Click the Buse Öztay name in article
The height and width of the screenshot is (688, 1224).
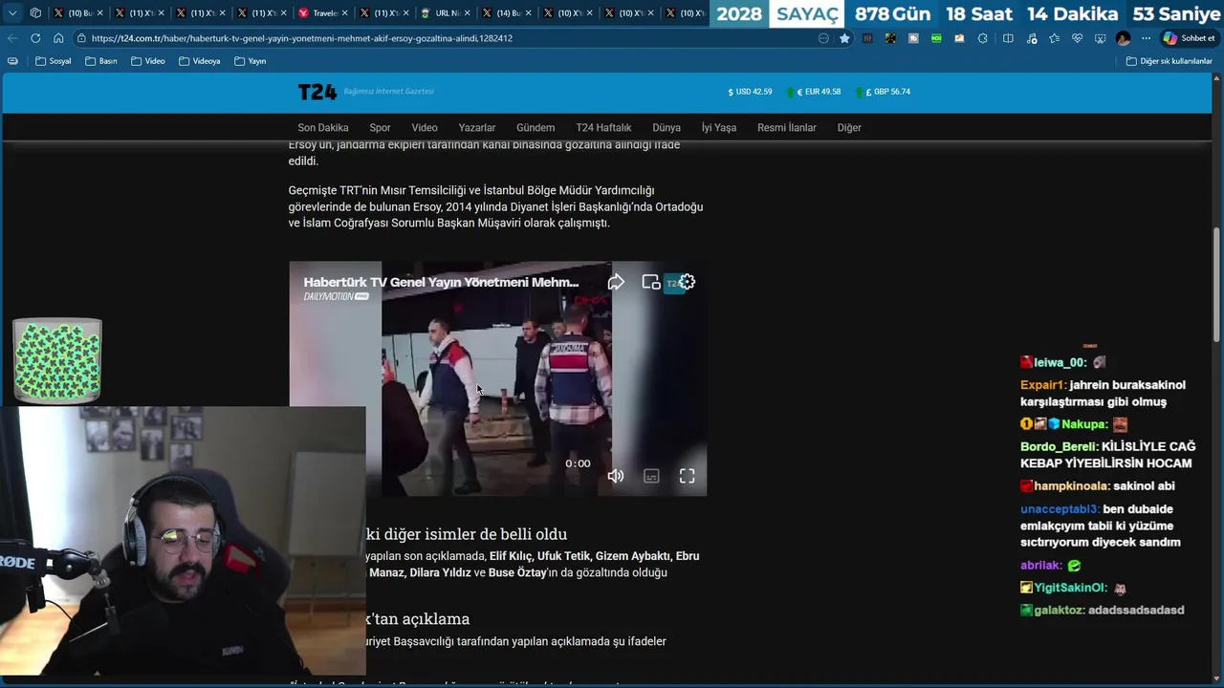pyautogui.click(x=516, y=572)
